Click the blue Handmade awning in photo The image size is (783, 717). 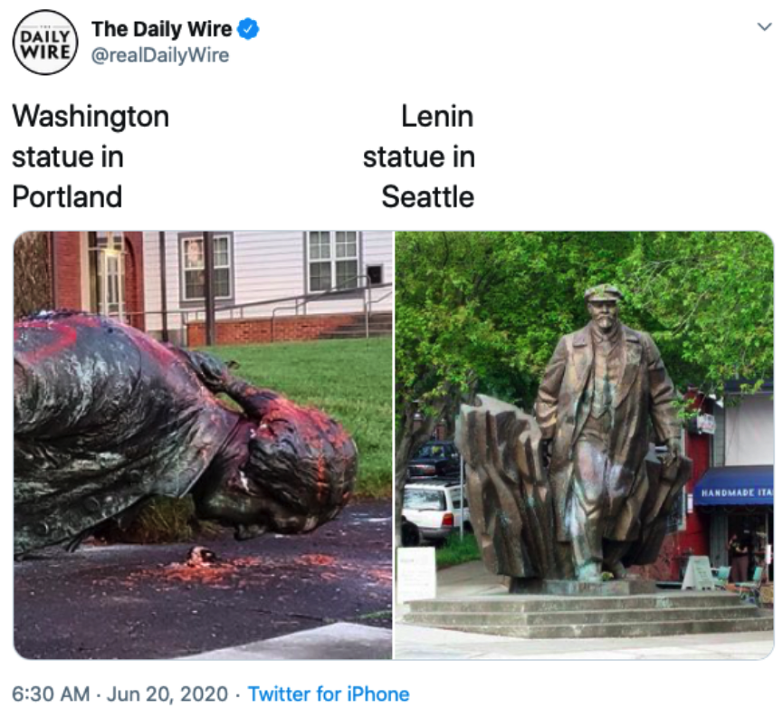[733, 486]
